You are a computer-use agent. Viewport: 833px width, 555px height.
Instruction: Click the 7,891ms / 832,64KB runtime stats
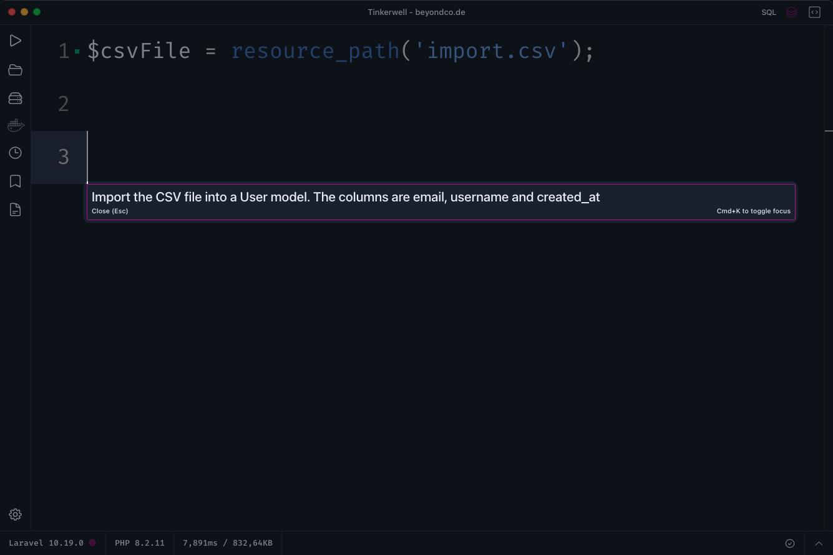point(228,543)
